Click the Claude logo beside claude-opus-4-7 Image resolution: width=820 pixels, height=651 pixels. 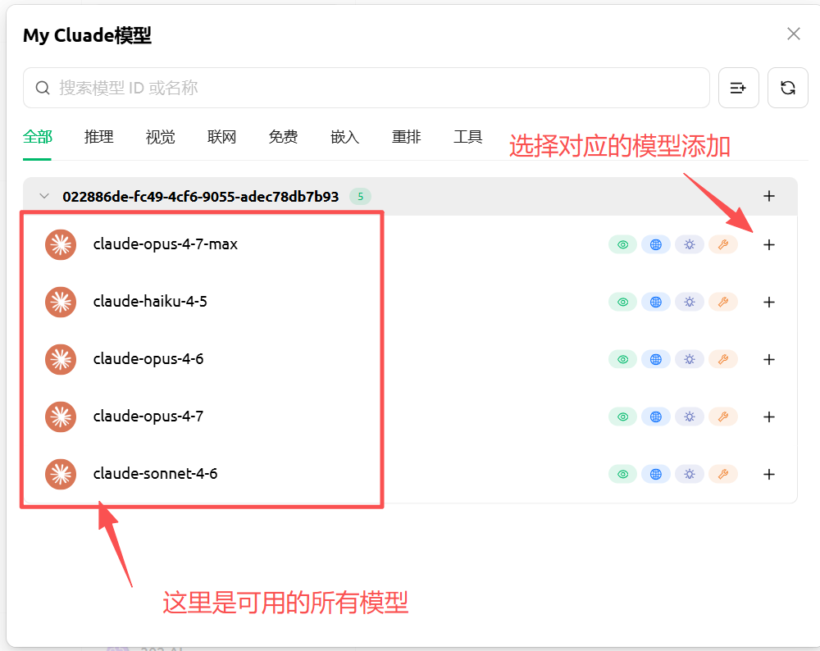tap(61, 417)
